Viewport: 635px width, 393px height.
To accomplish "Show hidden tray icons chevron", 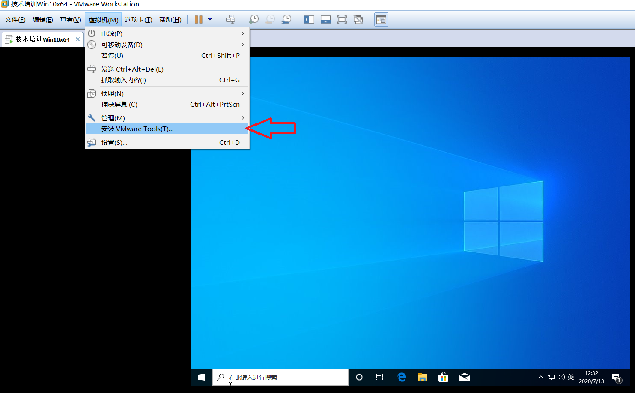I will click(540, 377).
